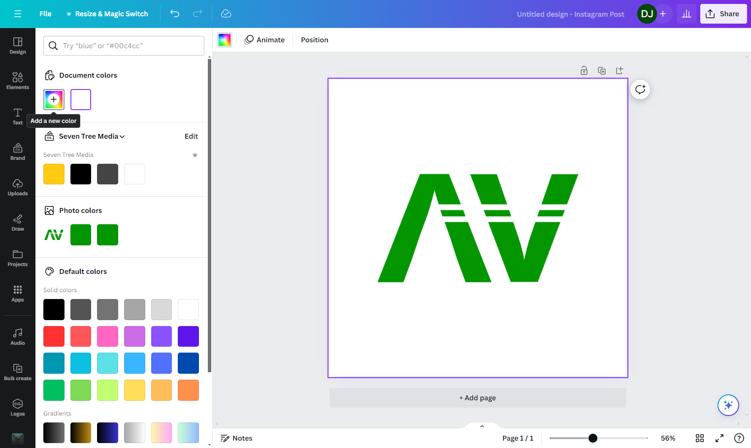
Task: Click the Share button
Action: coord(723,14)
